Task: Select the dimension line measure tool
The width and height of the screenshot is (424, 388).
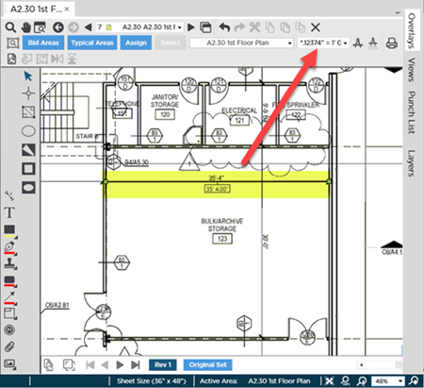Action: point(9,195)
